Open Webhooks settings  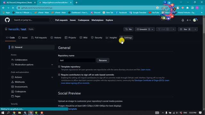pyautogui.click(x=32, y=82)
